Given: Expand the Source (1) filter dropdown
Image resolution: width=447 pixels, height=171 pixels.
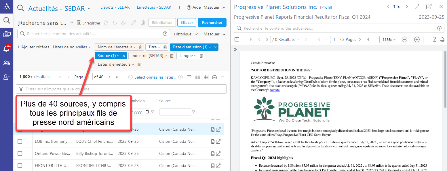Looking at the screenshot, I should tap(118, 56).
